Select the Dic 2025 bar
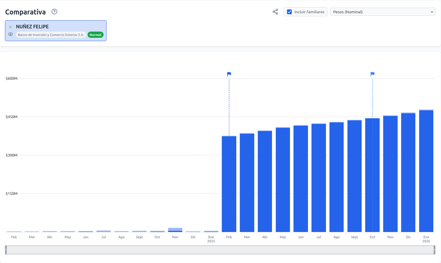 click(408, 172)
